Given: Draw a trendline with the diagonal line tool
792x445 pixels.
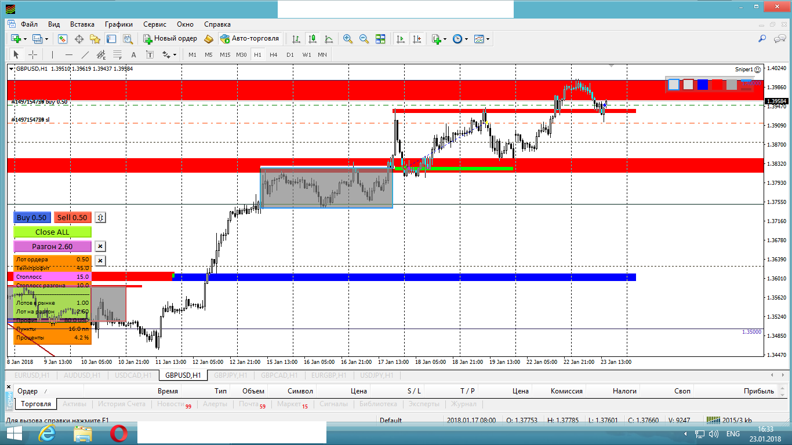Looking at the screenshot, I should 85,54.
